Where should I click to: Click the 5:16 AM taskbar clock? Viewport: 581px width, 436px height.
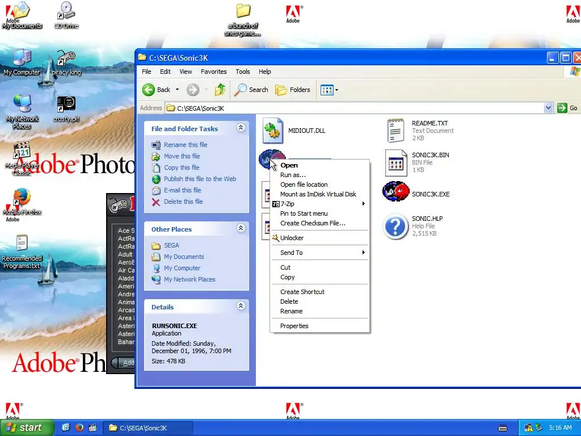560,428
